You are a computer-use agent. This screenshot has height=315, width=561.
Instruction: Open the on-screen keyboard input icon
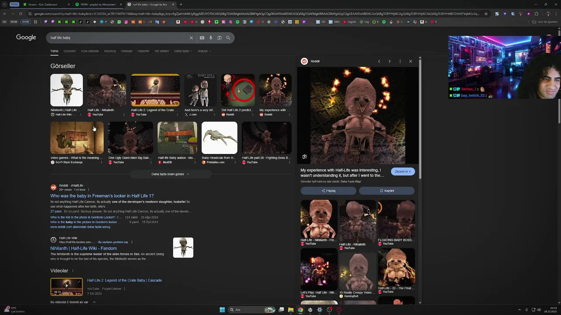pos(202,38)
